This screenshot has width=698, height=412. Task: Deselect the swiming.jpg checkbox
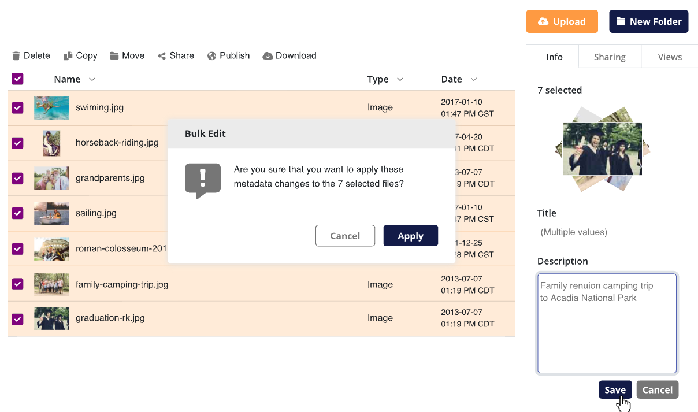pyautogui.click(x=17, y=107)
